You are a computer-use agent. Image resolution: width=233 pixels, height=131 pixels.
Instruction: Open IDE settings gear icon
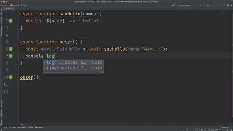click(x=231, y=5)
